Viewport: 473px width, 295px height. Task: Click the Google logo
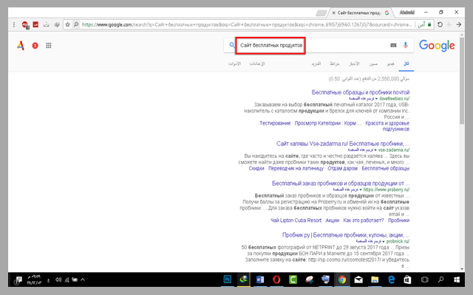(437, 46)
